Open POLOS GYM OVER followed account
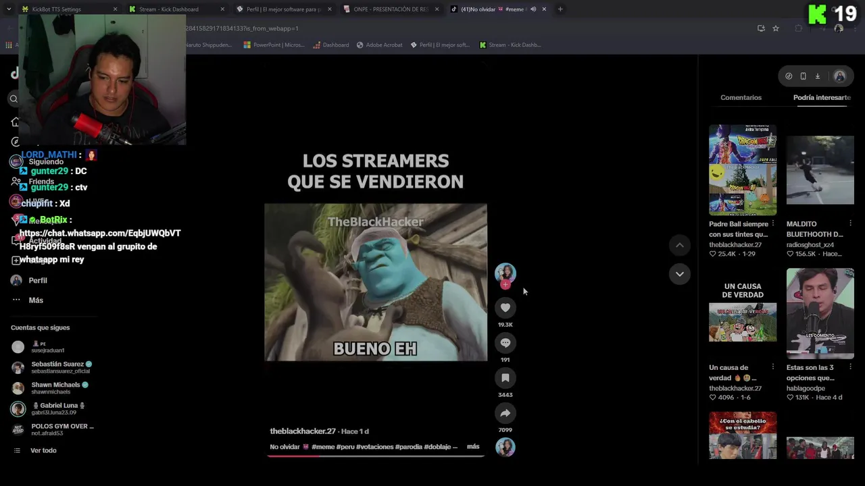Viewport: 865px width, 486px height. (53, 429)
